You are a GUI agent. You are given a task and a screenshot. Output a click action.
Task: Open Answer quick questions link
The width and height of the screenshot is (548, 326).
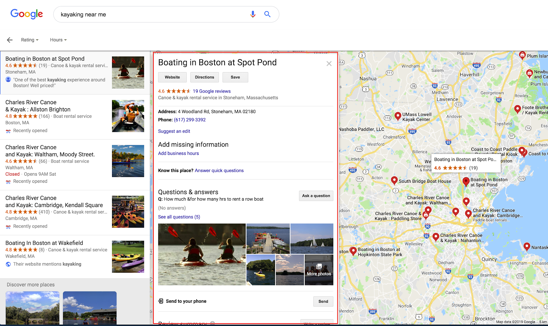219,171
